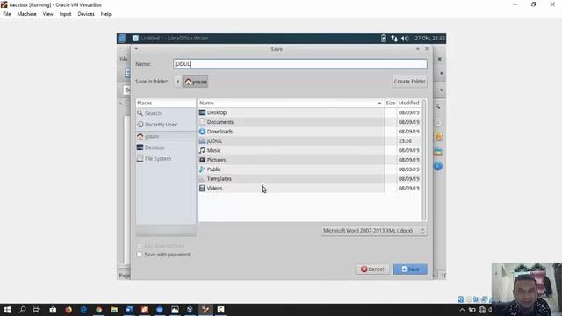Open the VirtualBox Input menu
Screen dimensions: 562x316
tap(65, 14)
